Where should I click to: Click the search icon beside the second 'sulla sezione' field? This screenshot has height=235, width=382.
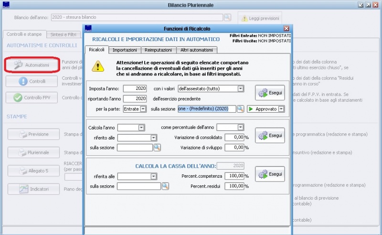tap(157, 148)
